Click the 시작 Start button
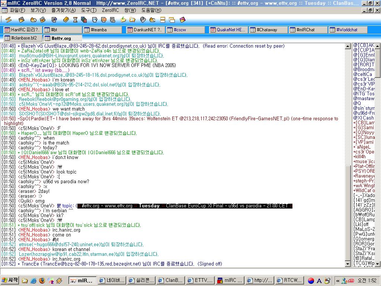The width and height of the screenshot is (381, 286). [x=10, y=280]
